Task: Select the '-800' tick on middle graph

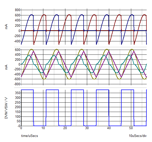Action: coord(17,84)
